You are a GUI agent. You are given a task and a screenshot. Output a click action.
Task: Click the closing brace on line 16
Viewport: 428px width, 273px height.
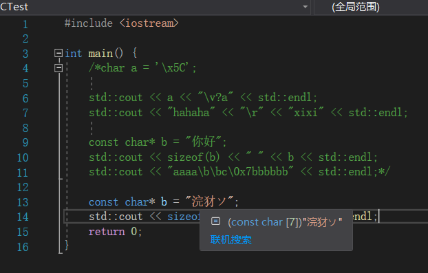(67, 245)
